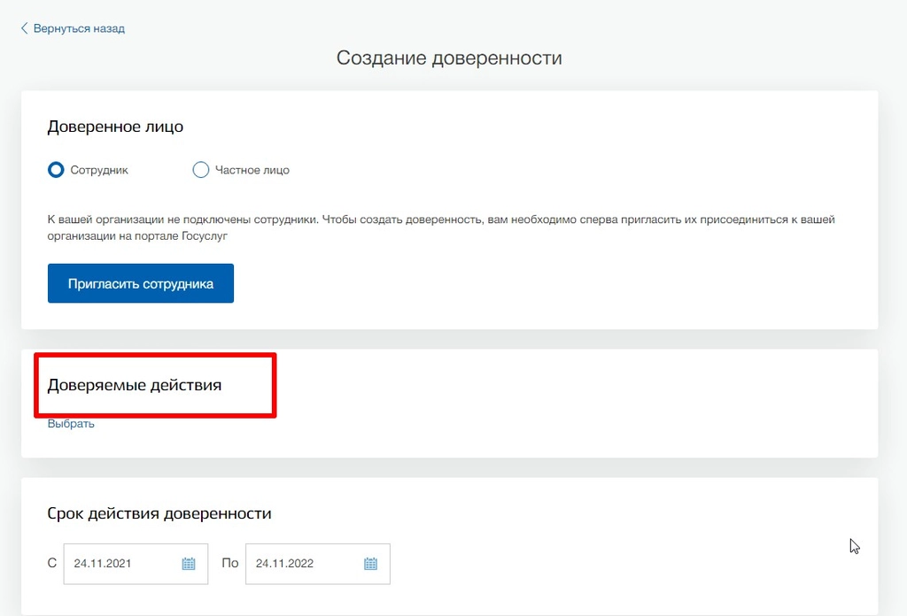Click the Выбрать link under Доверяемые действия

tap(71, 424)
